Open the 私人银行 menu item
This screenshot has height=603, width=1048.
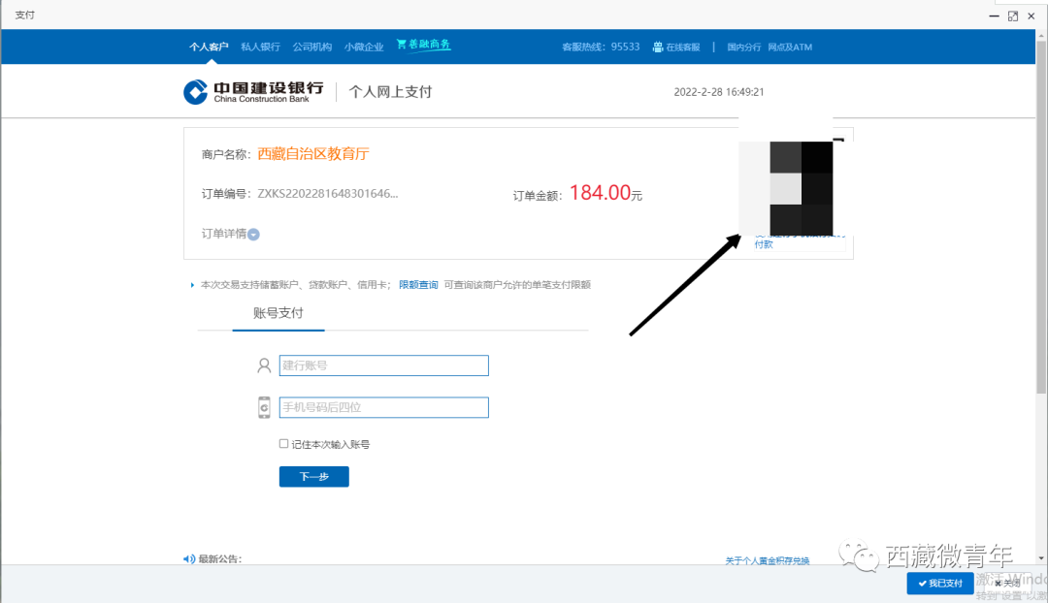point(260,47)
